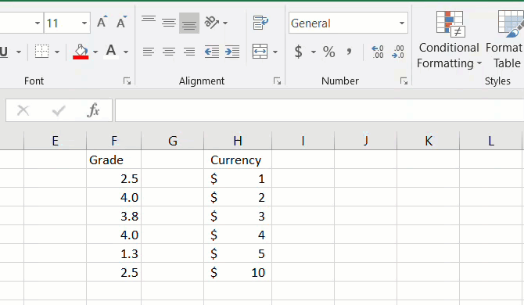Select column H header
Screen dimensions: 524x305
click(238, 141)
